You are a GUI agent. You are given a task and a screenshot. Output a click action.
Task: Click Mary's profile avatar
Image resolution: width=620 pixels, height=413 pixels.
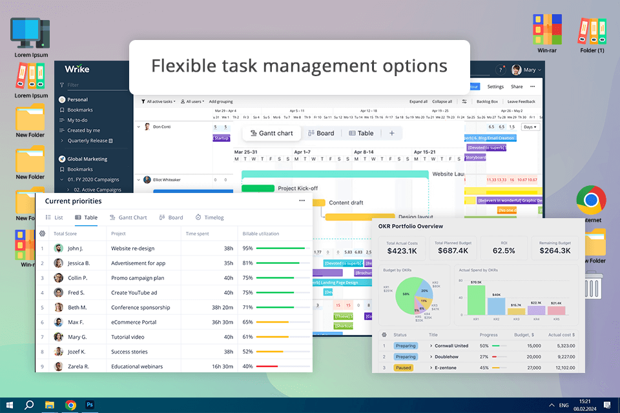coord(516,70)
